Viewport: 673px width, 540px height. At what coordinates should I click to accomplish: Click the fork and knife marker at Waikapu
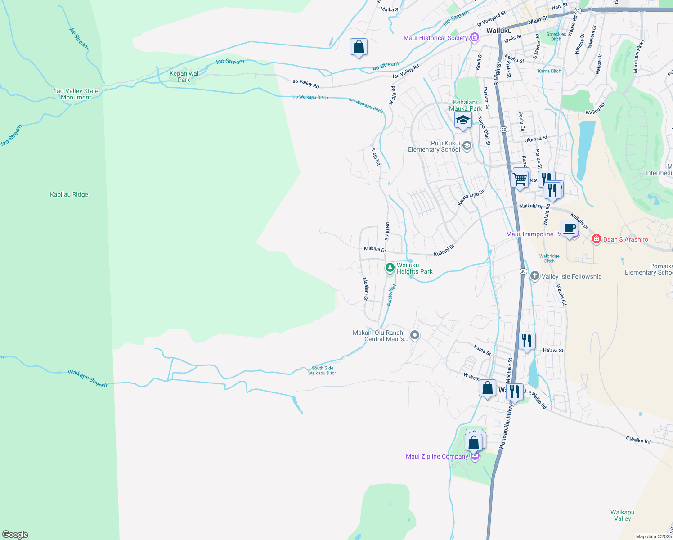pos(515,392)
